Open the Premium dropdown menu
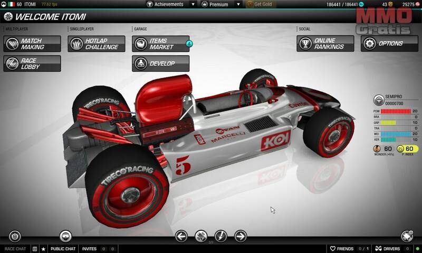 click(222, 4)
